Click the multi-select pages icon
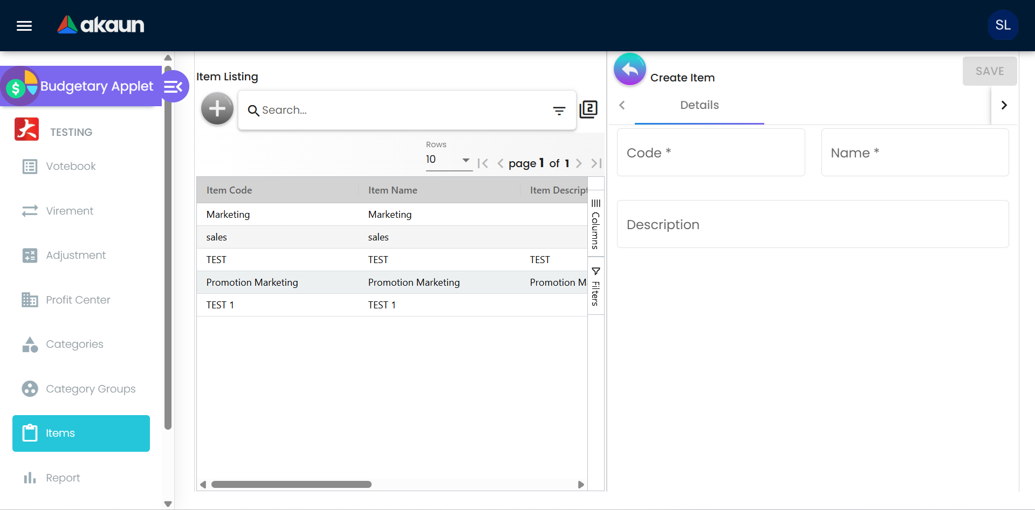This screenshot has height=510, width=1035. coord(588,109)
